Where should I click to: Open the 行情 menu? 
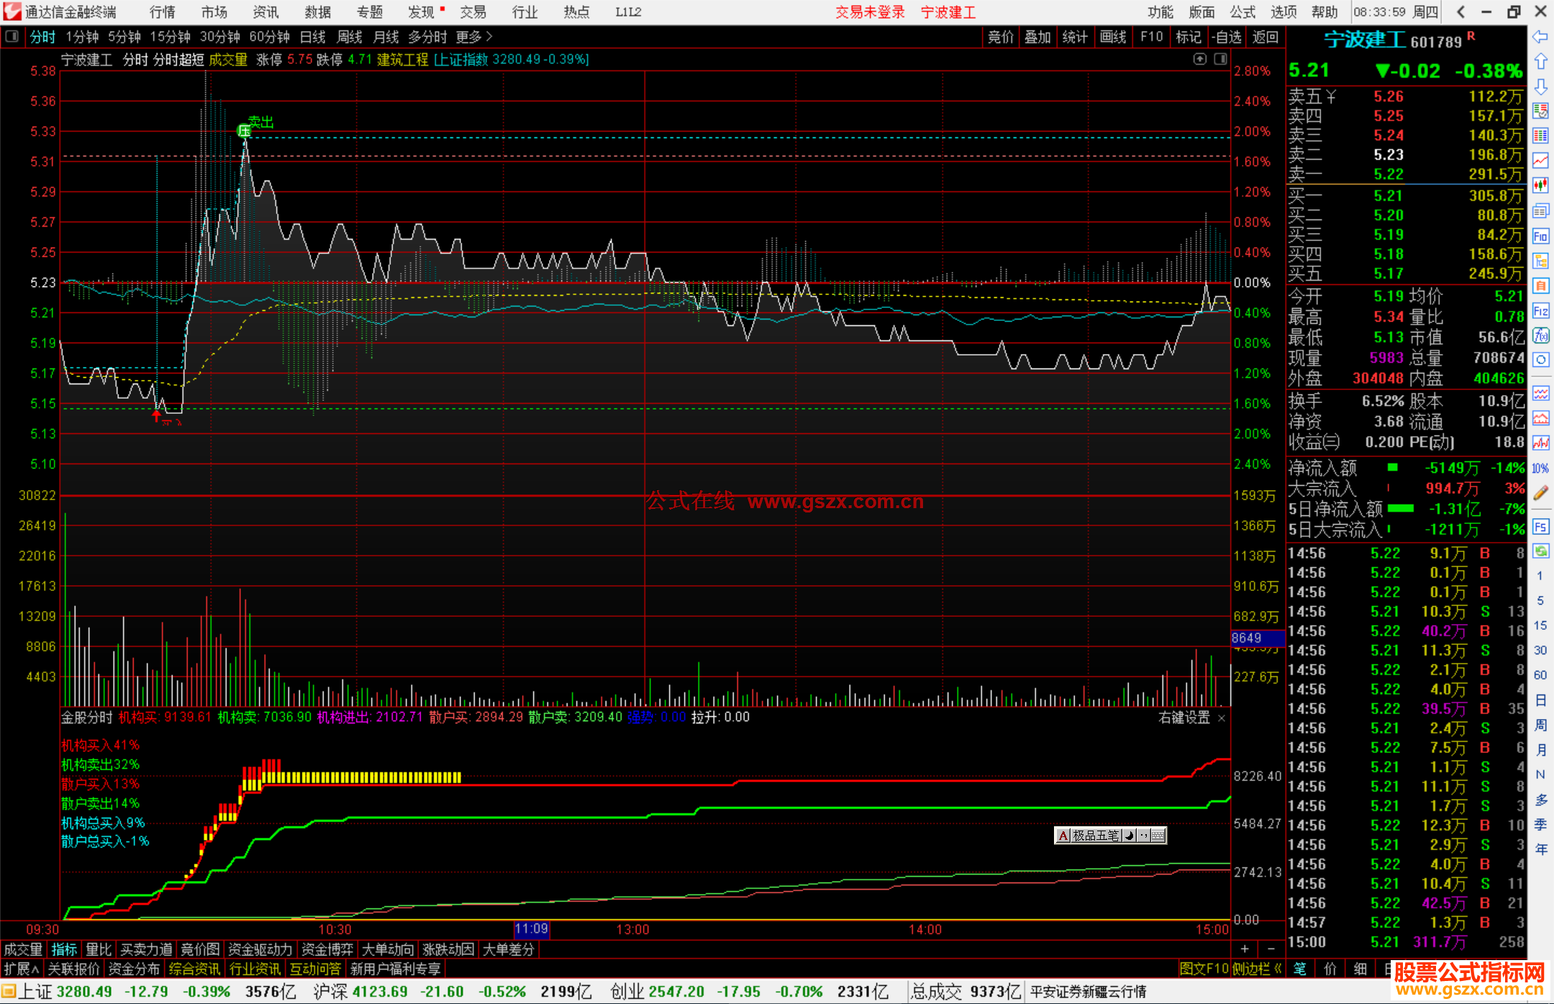coord(162,12)
